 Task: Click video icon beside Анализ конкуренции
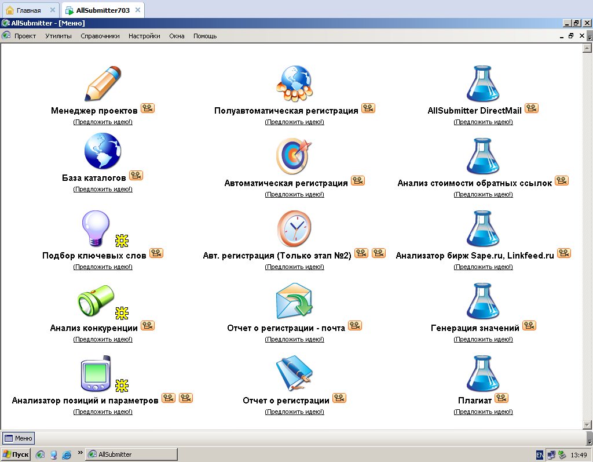(x=148, y=325)
